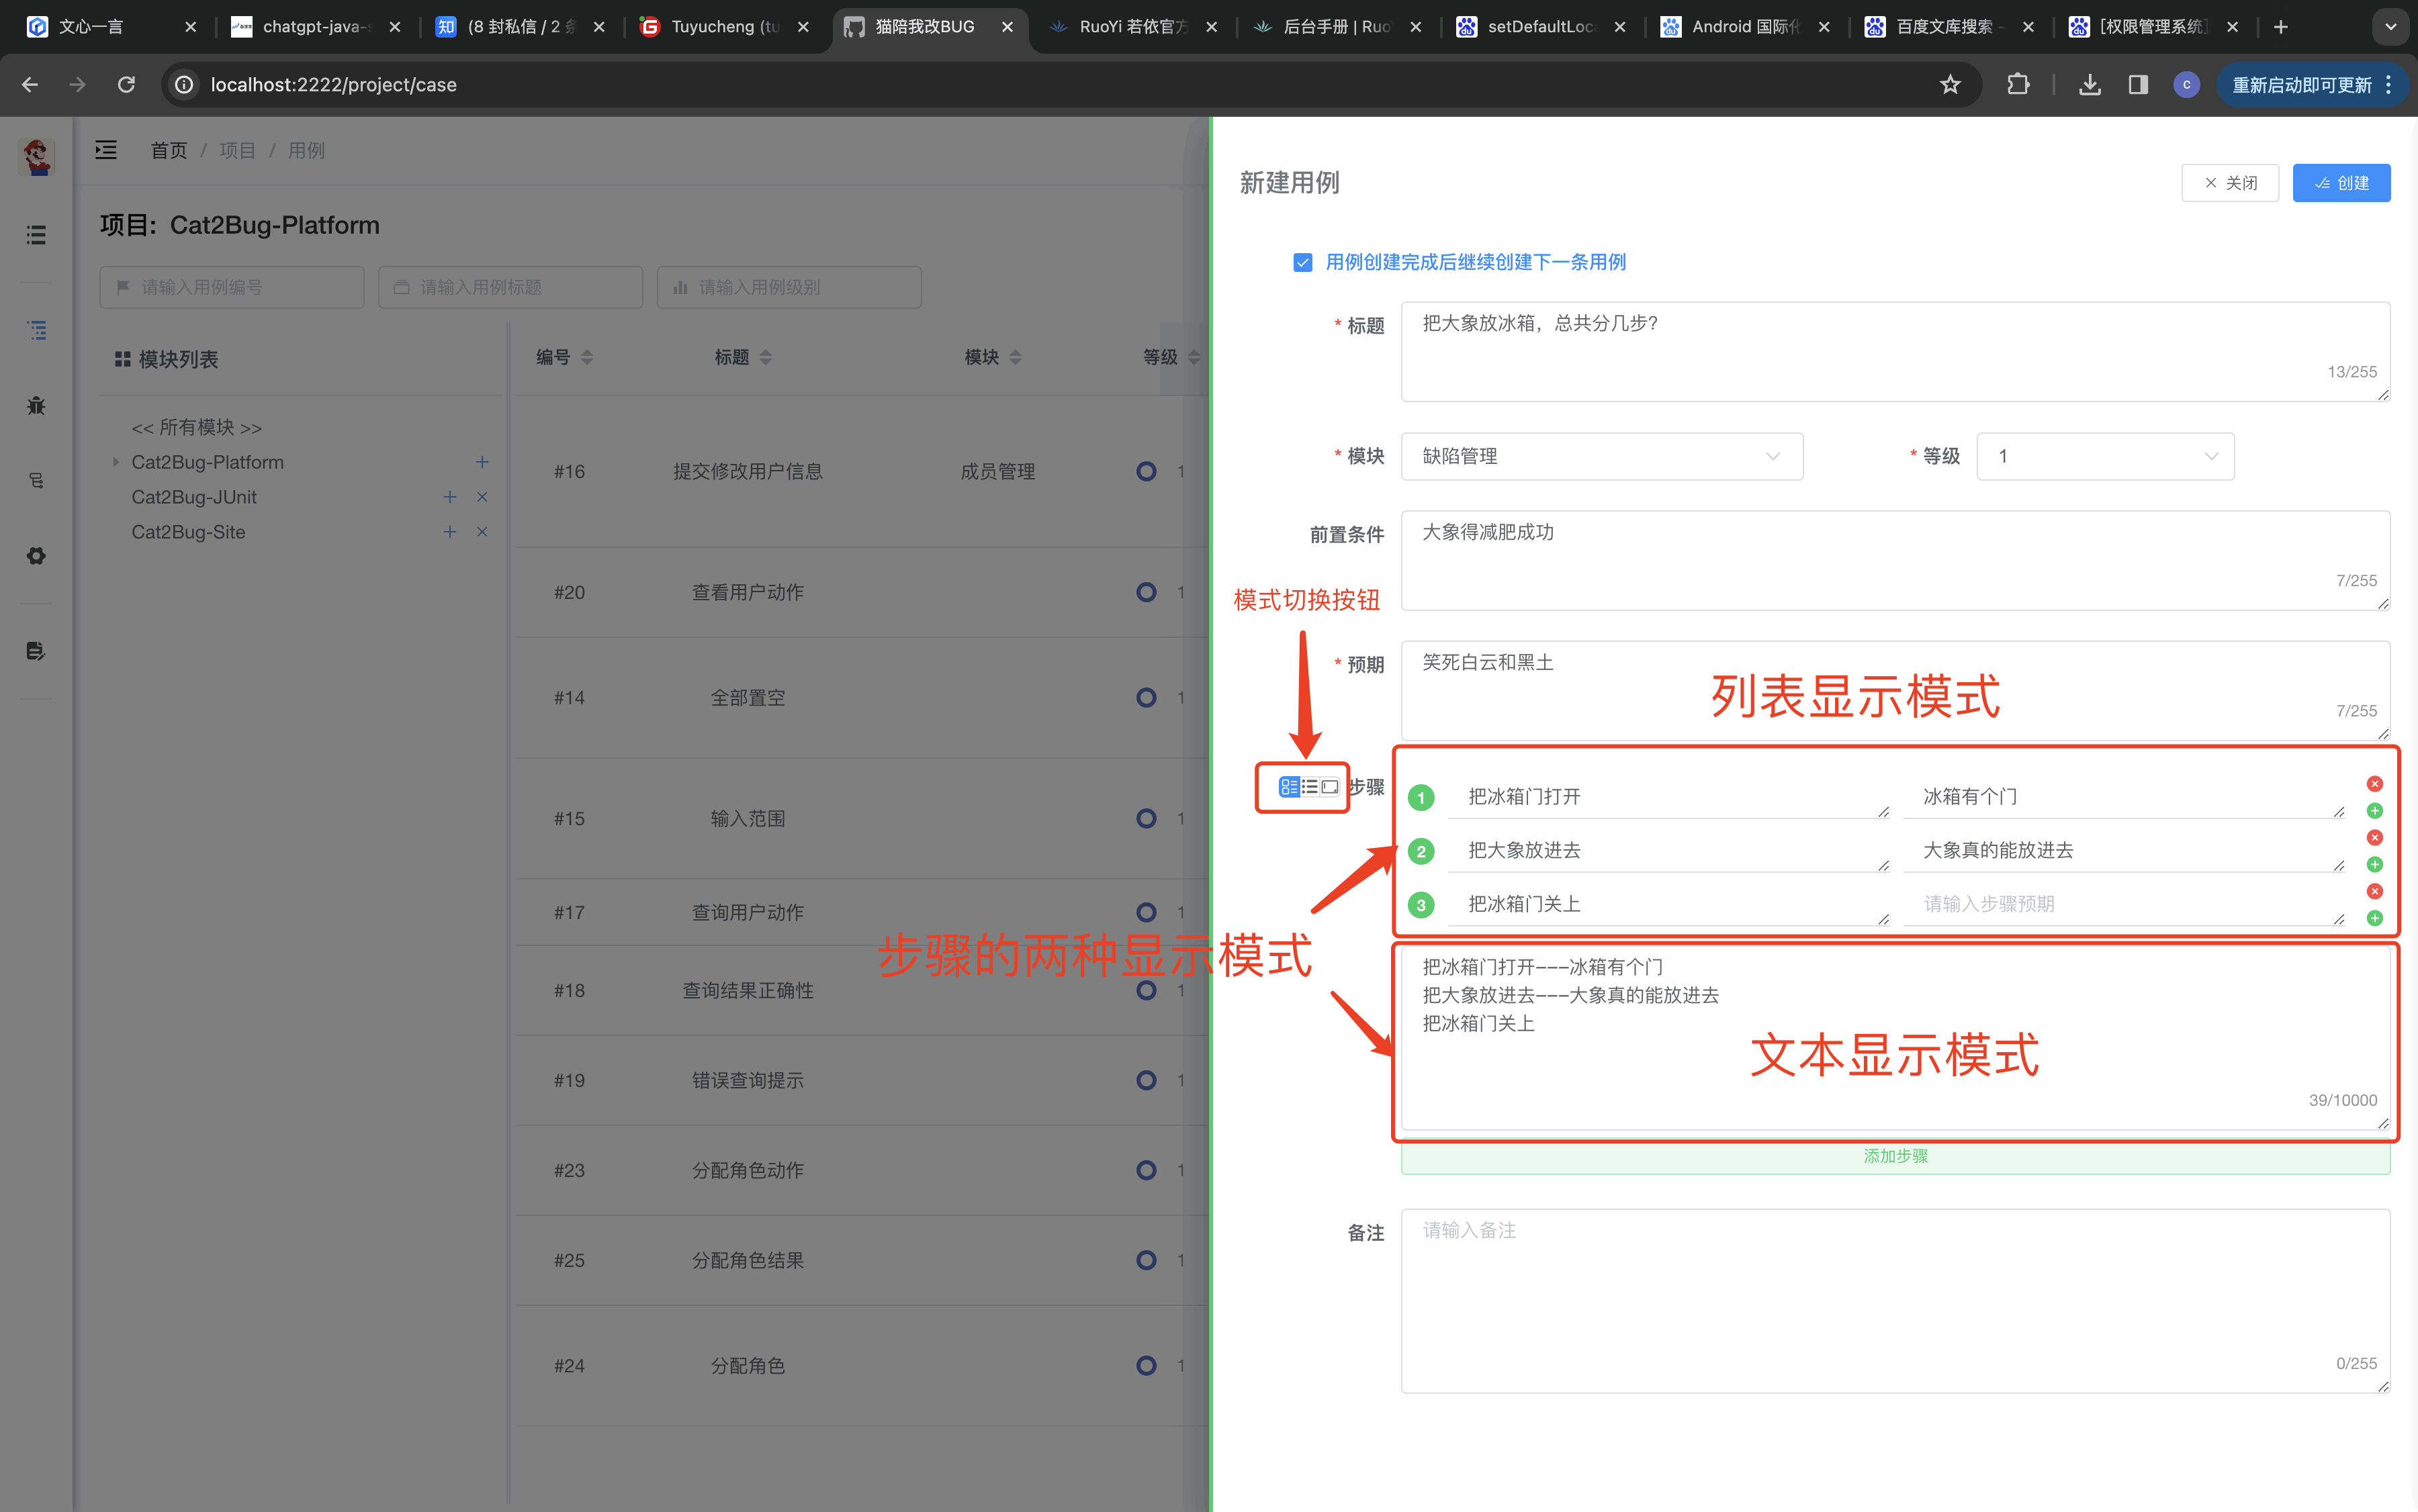Open a new browser tab
This screenshot has height=1512, width=2418.
[2281, 27]
